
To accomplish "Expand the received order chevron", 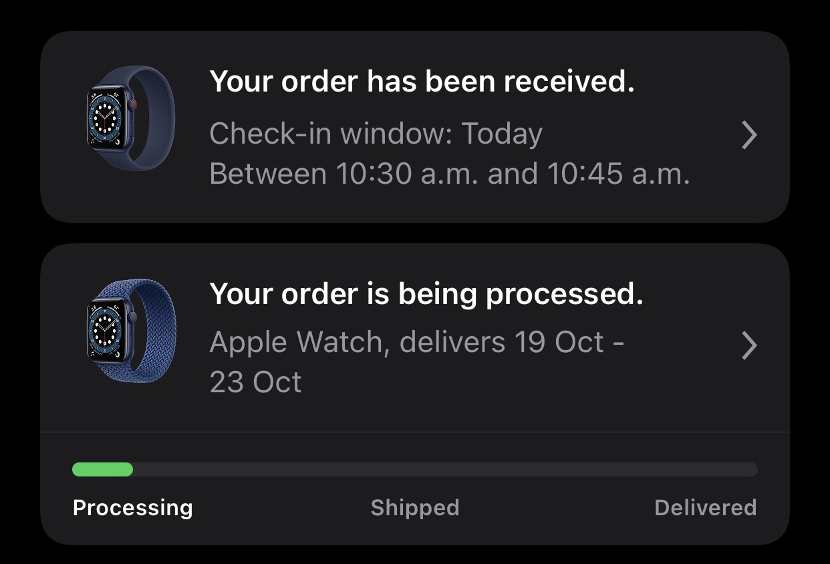I will coord(750,136).
